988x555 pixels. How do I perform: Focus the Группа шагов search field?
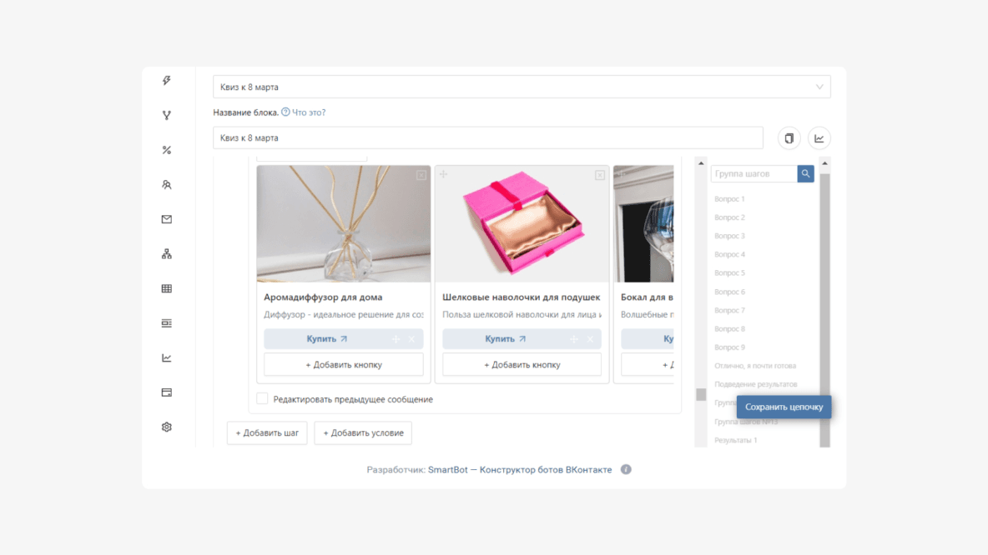[754, 173]
